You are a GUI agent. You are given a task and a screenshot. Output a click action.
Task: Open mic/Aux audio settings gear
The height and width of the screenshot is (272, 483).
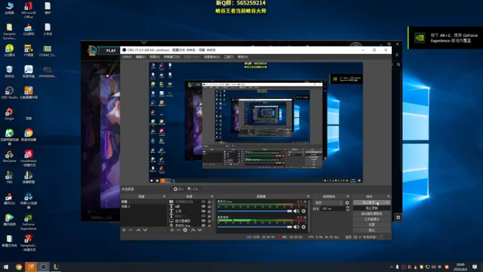point(304,211)
